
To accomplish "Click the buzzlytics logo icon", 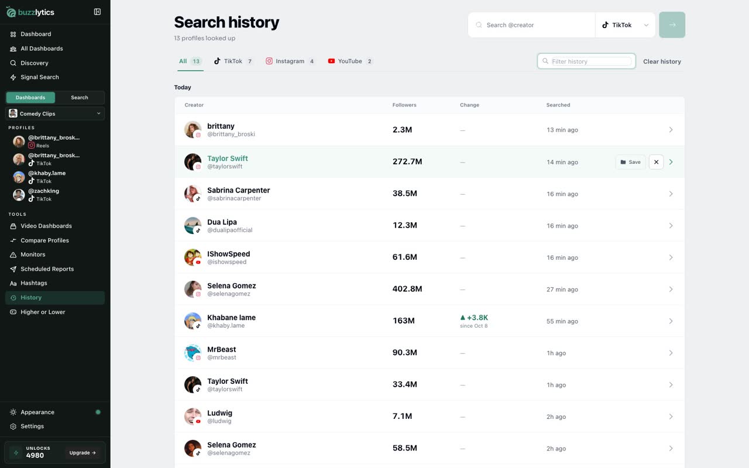I will (11, 12).
